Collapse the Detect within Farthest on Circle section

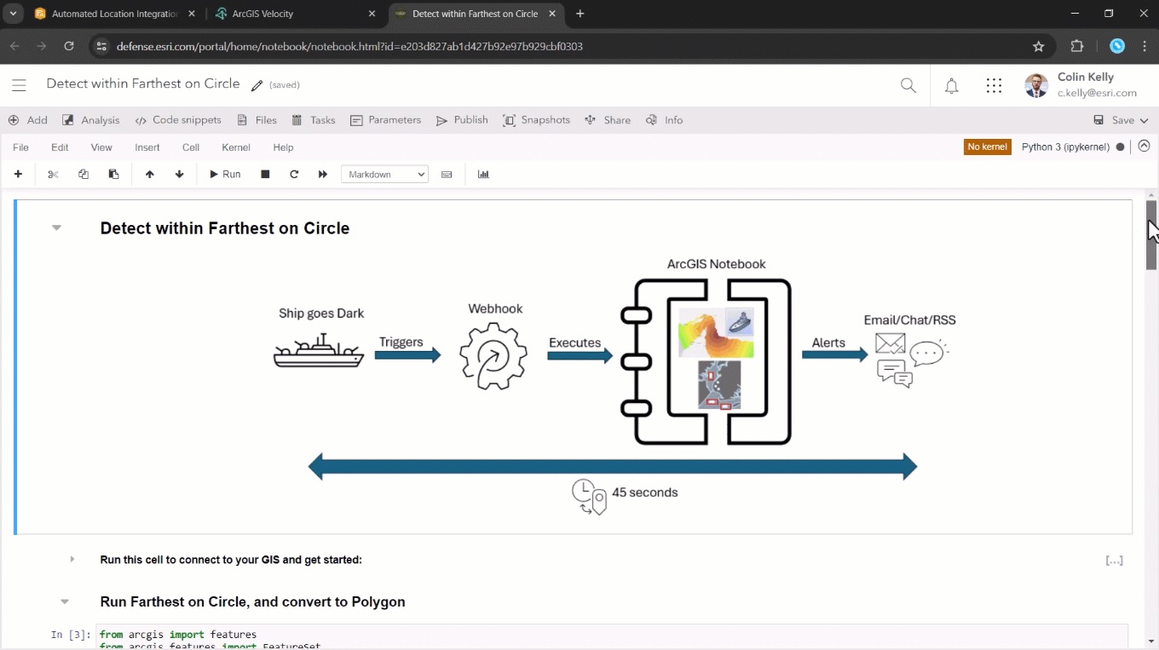tap(56, 227)
